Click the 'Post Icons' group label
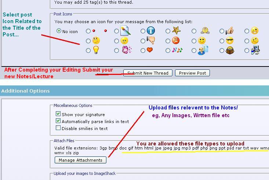Viewport: 269px width, 180px height. click(63, 14)
